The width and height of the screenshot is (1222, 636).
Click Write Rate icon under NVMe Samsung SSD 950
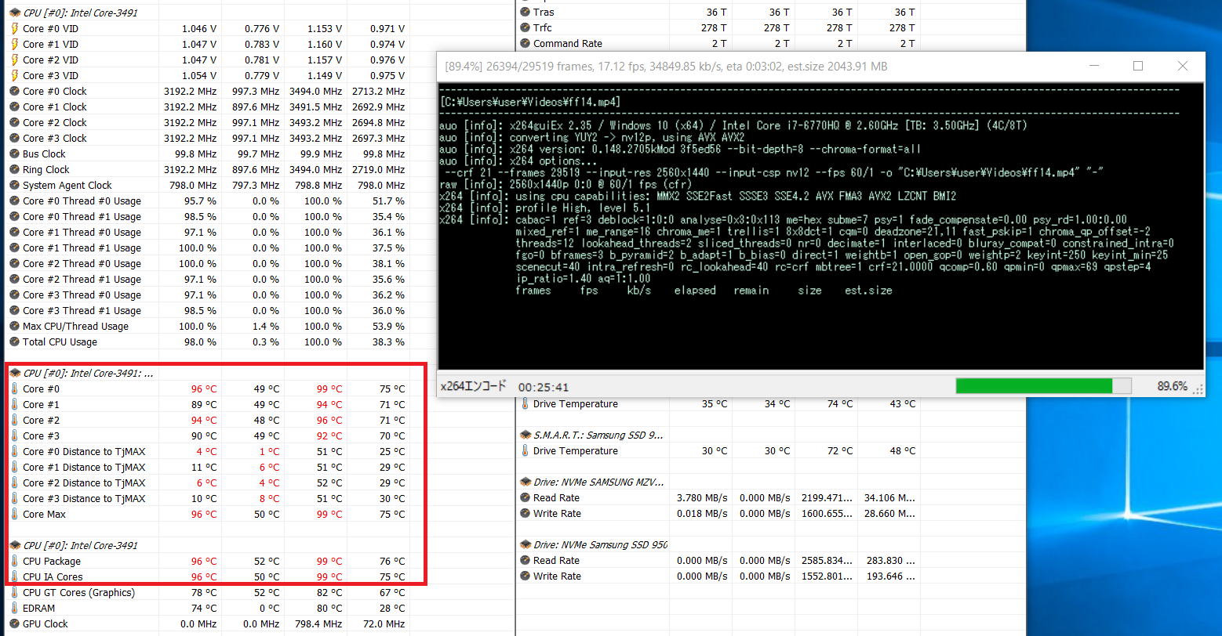point(525,576)
